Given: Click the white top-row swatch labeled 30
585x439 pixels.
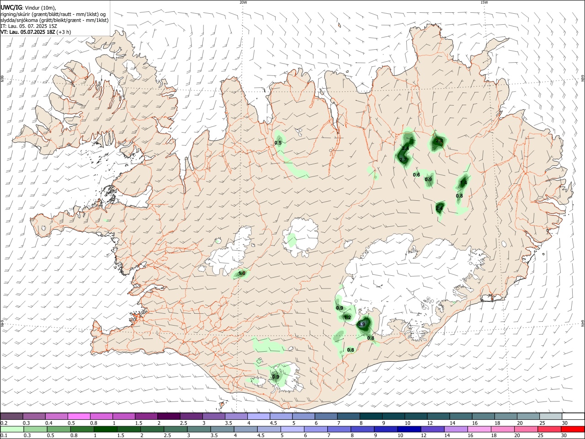Looking at the screenshot, I should [573, 417].
